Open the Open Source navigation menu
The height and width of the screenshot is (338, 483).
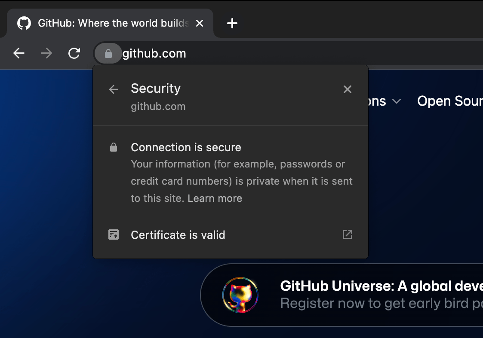[450, 101]
